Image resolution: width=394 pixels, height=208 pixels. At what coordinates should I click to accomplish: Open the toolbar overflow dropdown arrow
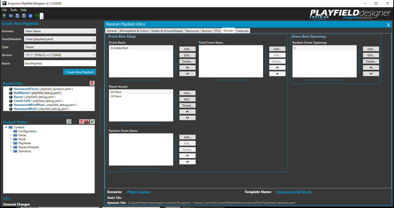pos(42,16)
